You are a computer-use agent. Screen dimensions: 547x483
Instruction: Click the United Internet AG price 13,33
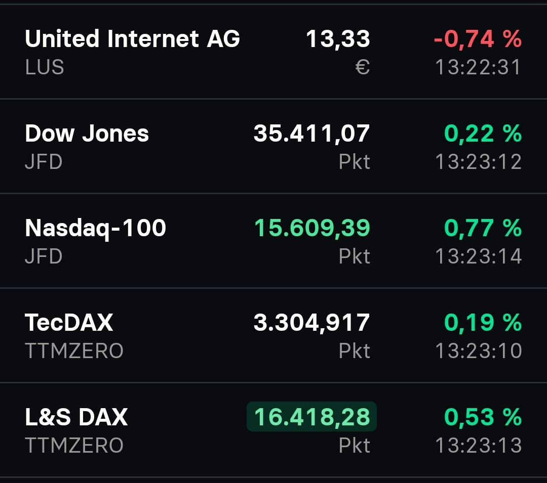click(x=338, y=38)
